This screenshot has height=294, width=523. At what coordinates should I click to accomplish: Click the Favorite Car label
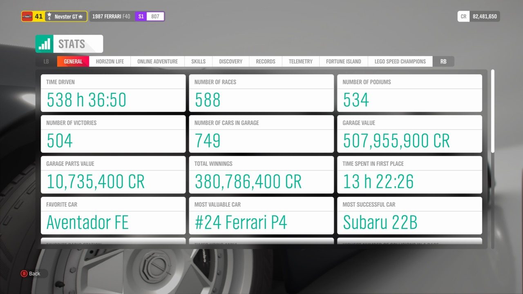tap(62, 205)
